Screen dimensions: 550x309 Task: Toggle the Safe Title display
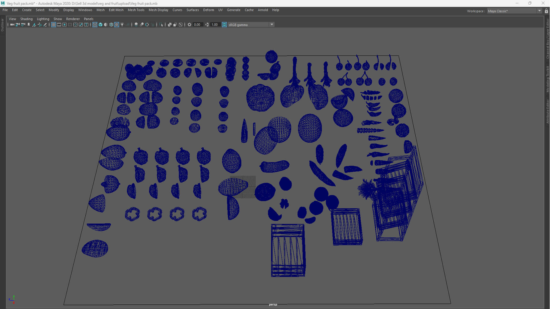click(x=86, y=25)
